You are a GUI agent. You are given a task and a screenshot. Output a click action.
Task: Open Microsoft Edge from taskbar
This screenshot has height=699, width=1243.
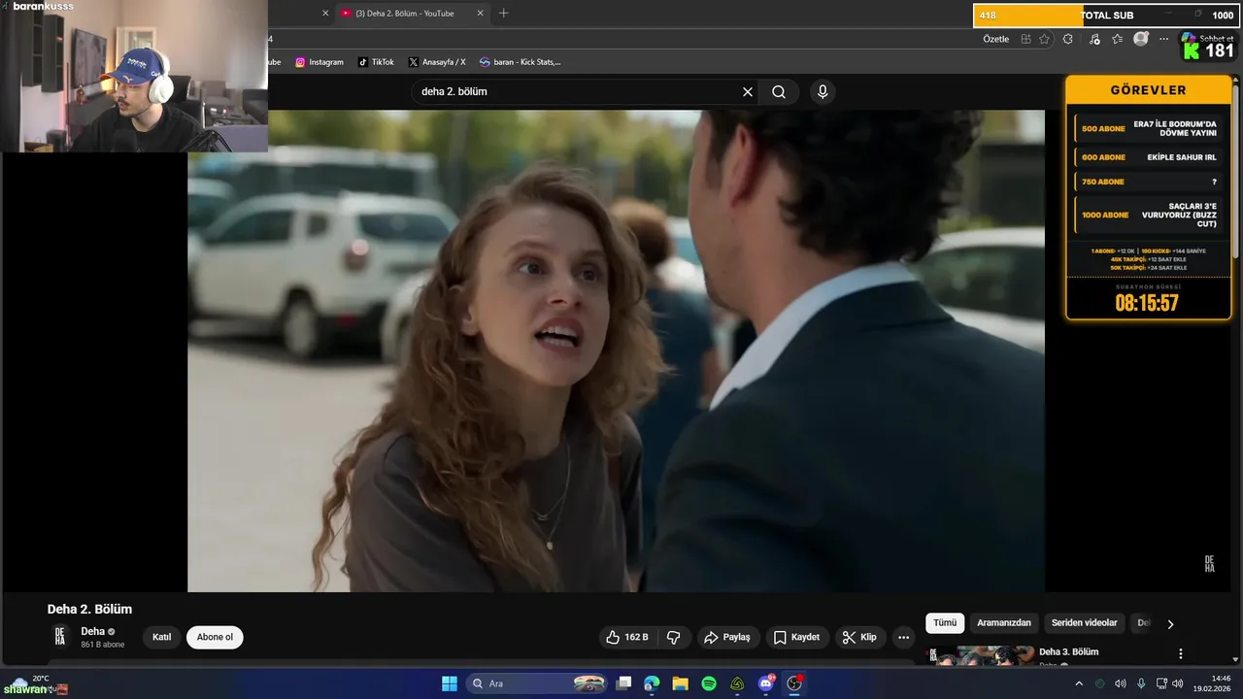tap(653, 683)
